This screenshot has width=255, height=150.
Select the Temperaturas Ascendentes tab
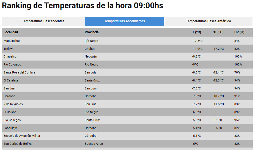(125, 21)
